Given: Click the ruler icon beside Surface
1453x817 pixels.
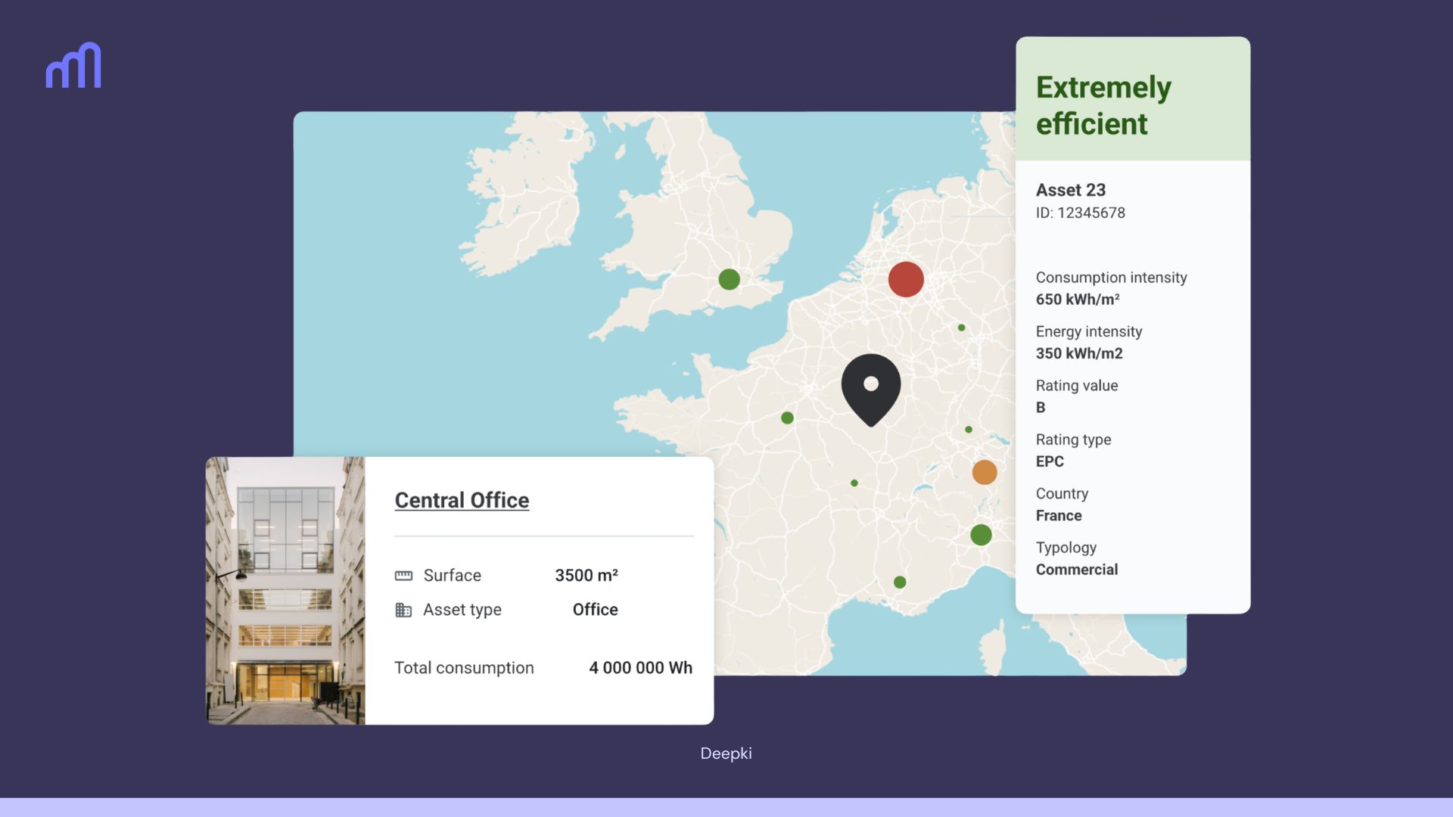Looking at the screenshot, I should [x=403, y=576].
